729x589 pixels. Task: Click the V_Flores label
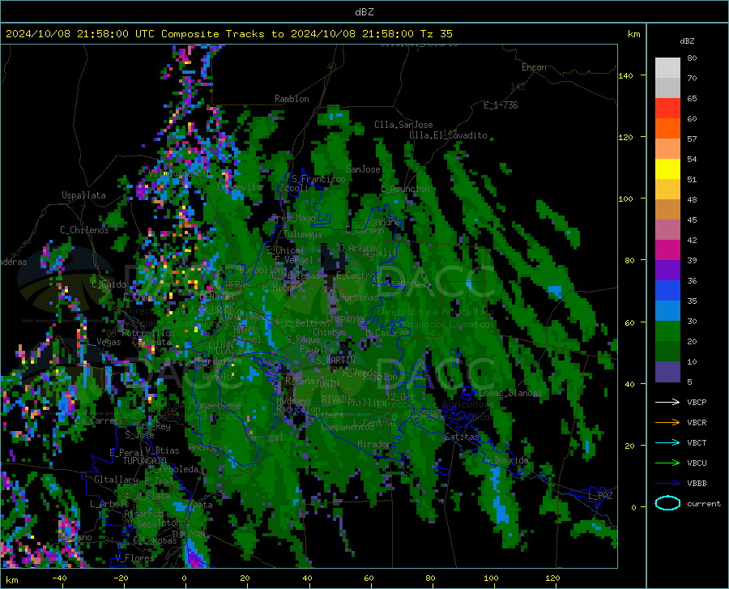[134, 558]
